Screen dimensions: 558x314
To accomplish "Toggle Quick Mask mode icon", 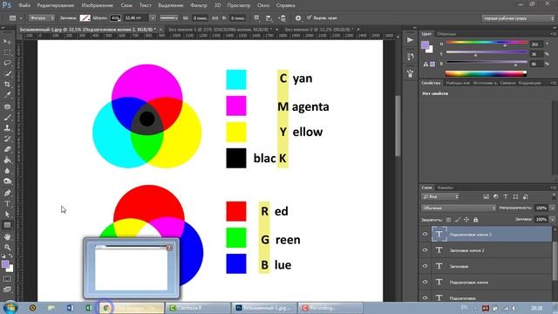I will coord(7,279).
